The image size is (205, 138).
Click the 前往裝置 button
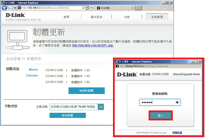click(68, 115)
